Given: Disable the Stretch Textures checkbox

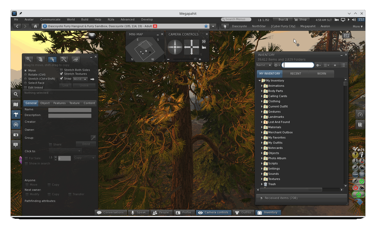Looking at the screenshot, I should tap(61, 74).
